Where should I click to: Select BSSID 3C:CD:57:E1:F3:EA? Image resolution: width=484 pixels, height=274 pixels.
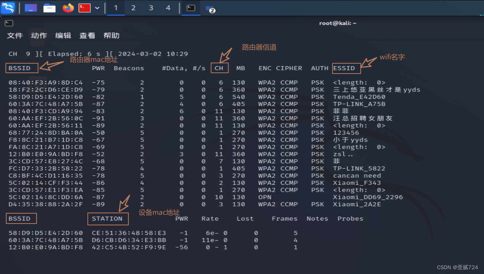point(46,190)
